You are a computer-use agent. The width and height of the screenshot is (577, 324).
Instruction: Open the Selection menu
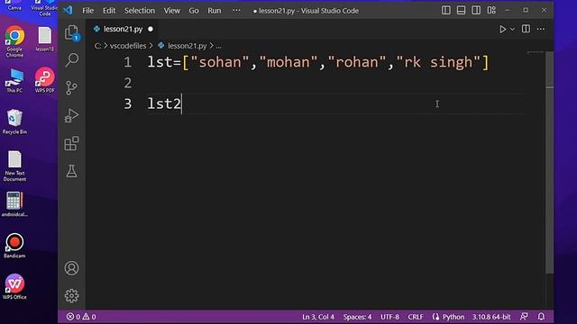pos(140,11)
